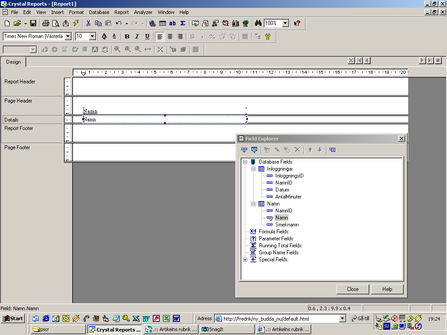
Task: Open the browser address bar dropdown
Action: (x=343, y=318)
